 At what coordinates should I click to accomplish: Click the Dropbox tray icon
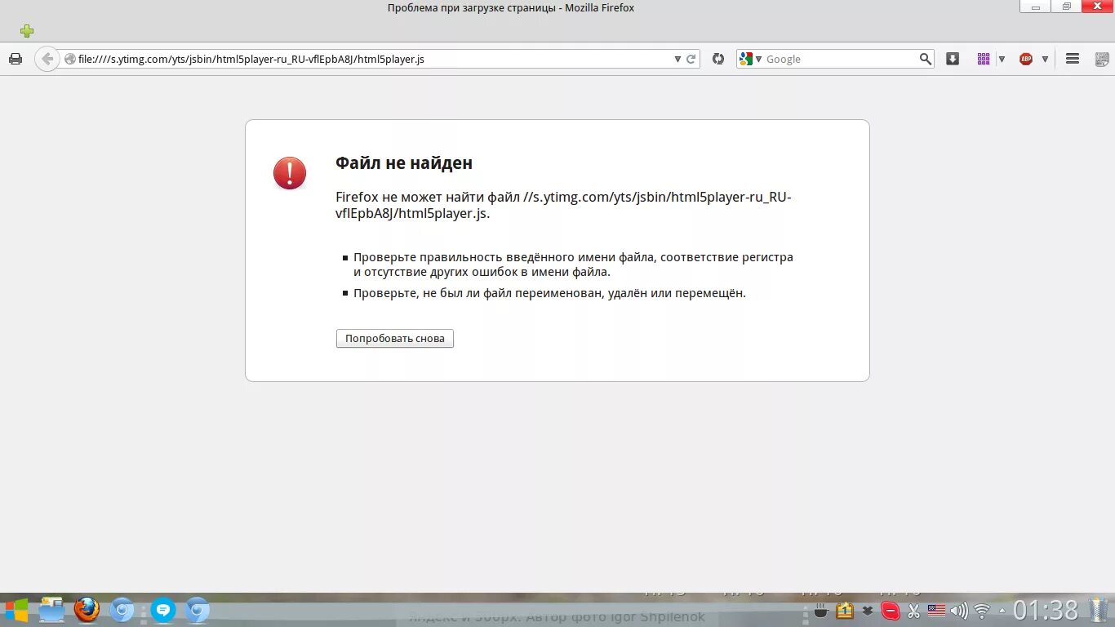click(x=868, y=611)
